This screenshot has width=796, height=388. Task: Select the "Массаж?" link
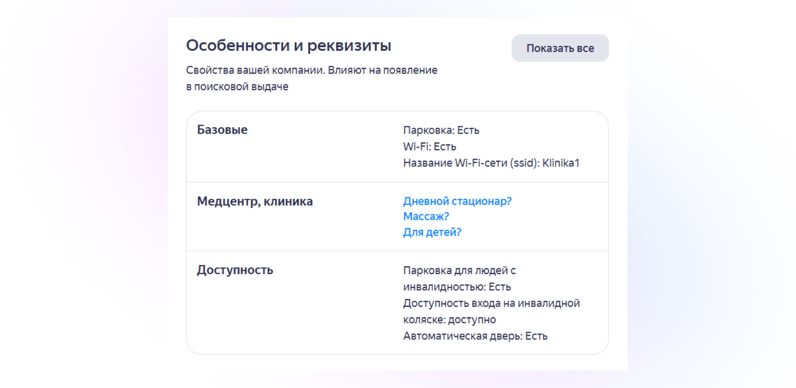click(426, 217)
